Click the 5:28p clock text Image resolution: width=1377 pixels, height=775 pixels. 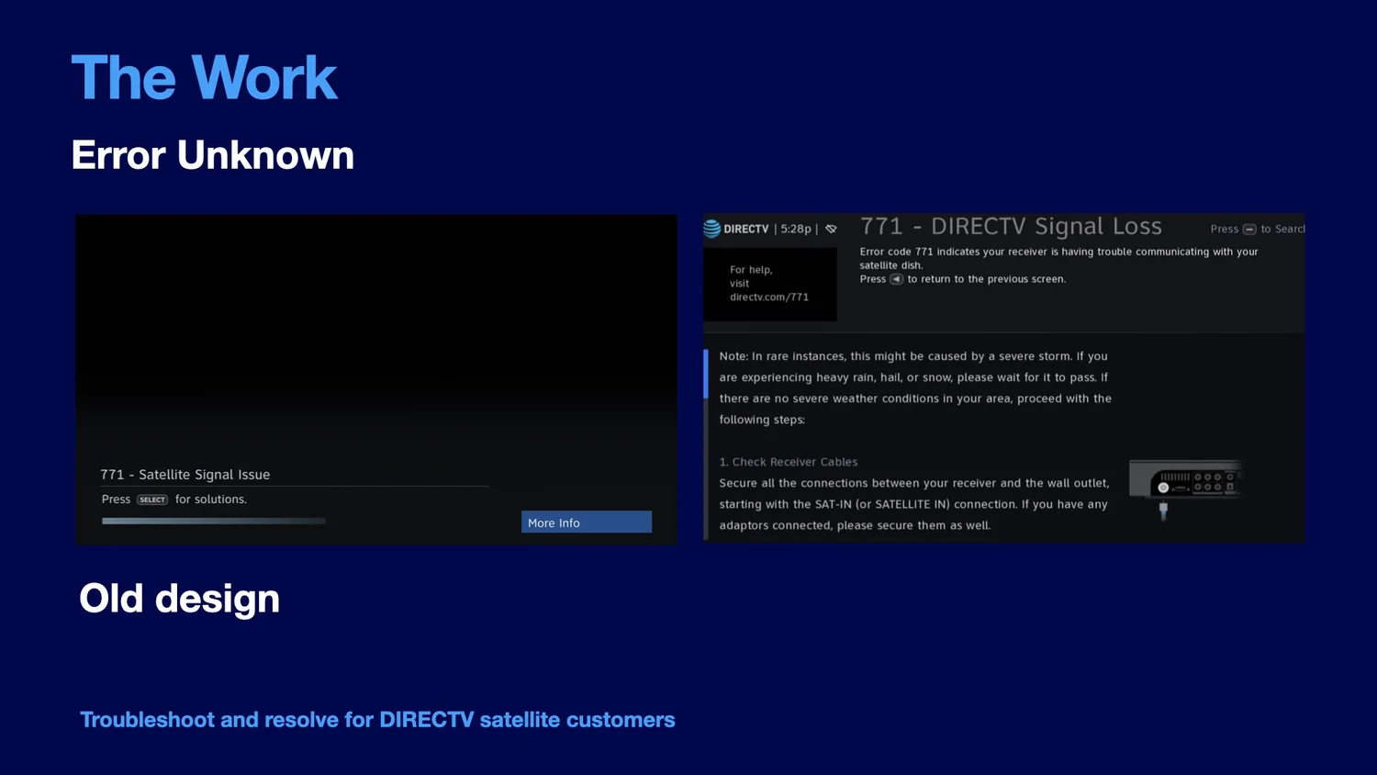pos(796,229)
